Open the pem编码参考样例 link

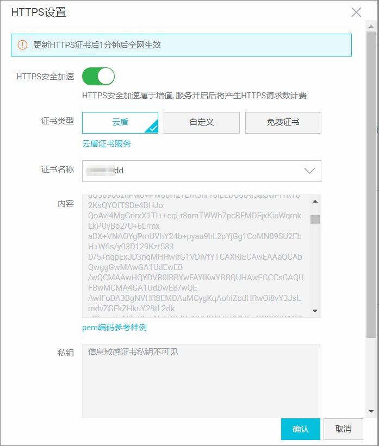click(x=114, y=328)
